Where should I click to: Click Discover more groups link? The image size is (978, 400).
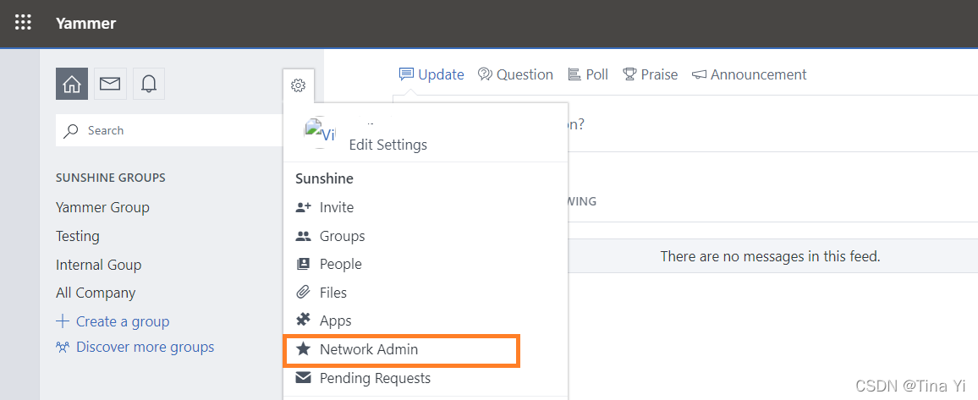pos(145,347)
